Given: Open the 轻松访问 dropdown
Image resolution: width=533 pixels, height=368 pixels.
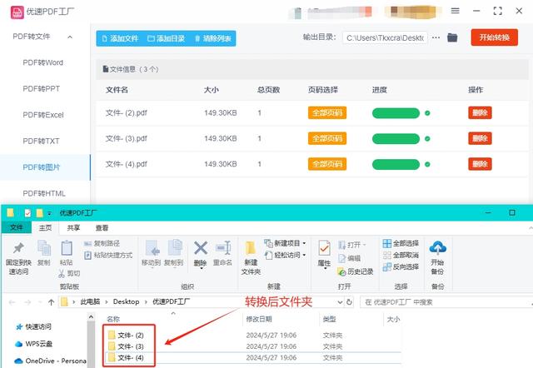Looking at the screenshot, I should click(x=285, y=255).
